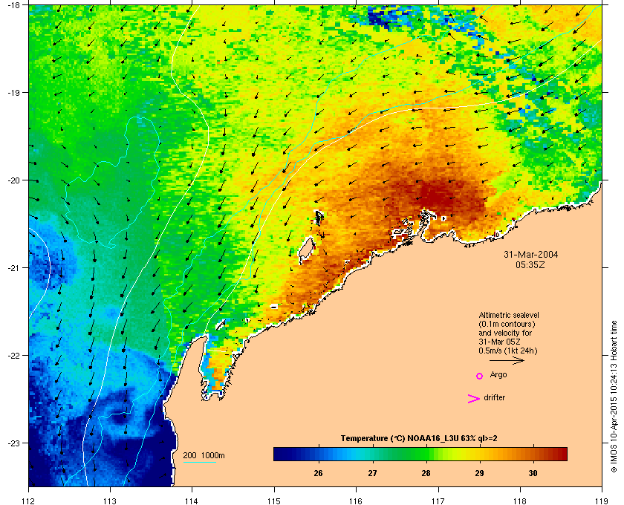Click the colorbar tick label '27'

pos(372,473)
